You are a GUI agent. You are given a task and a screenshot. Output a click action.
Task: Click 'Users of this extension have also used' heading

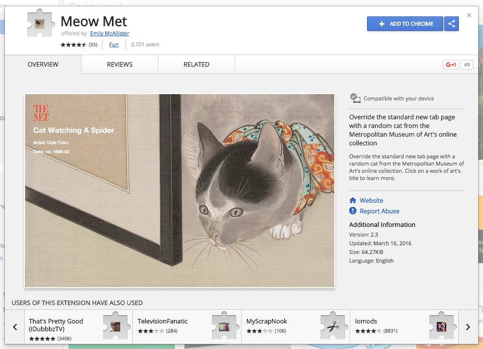[77, 303]
